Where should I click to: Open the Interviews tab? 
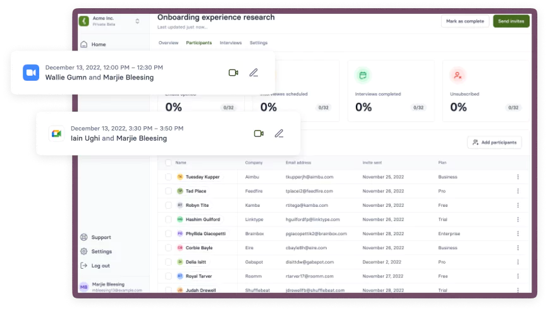230,43
